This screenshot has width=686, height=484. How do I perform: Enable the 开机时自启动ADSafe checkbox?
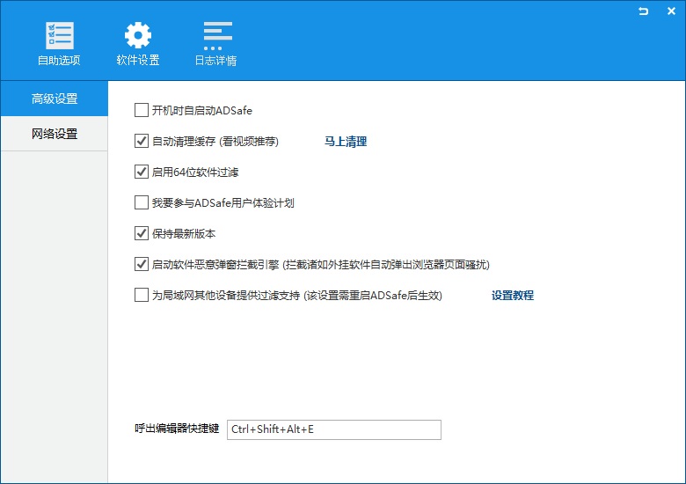pos(142,111)
